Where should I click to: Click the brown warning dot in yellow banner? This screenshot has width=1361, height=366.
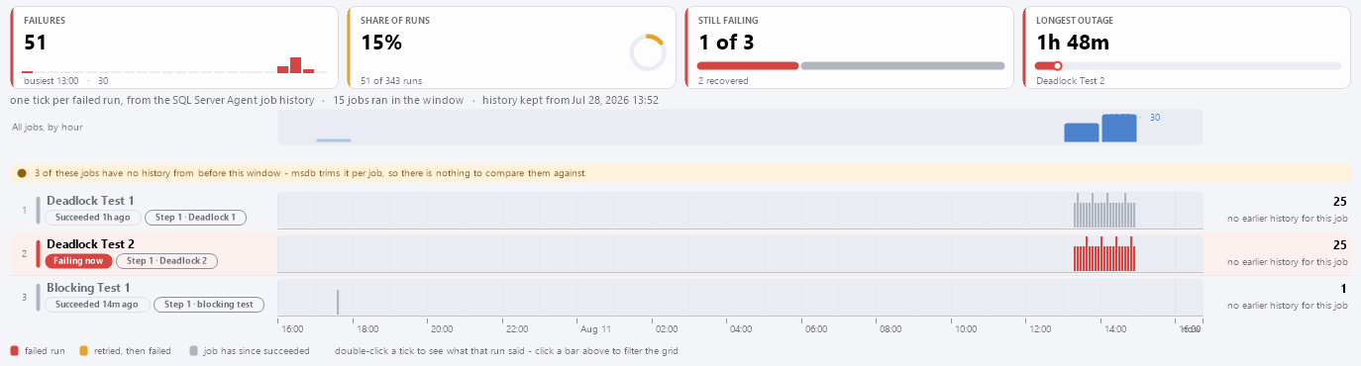(x=22, y=173)
